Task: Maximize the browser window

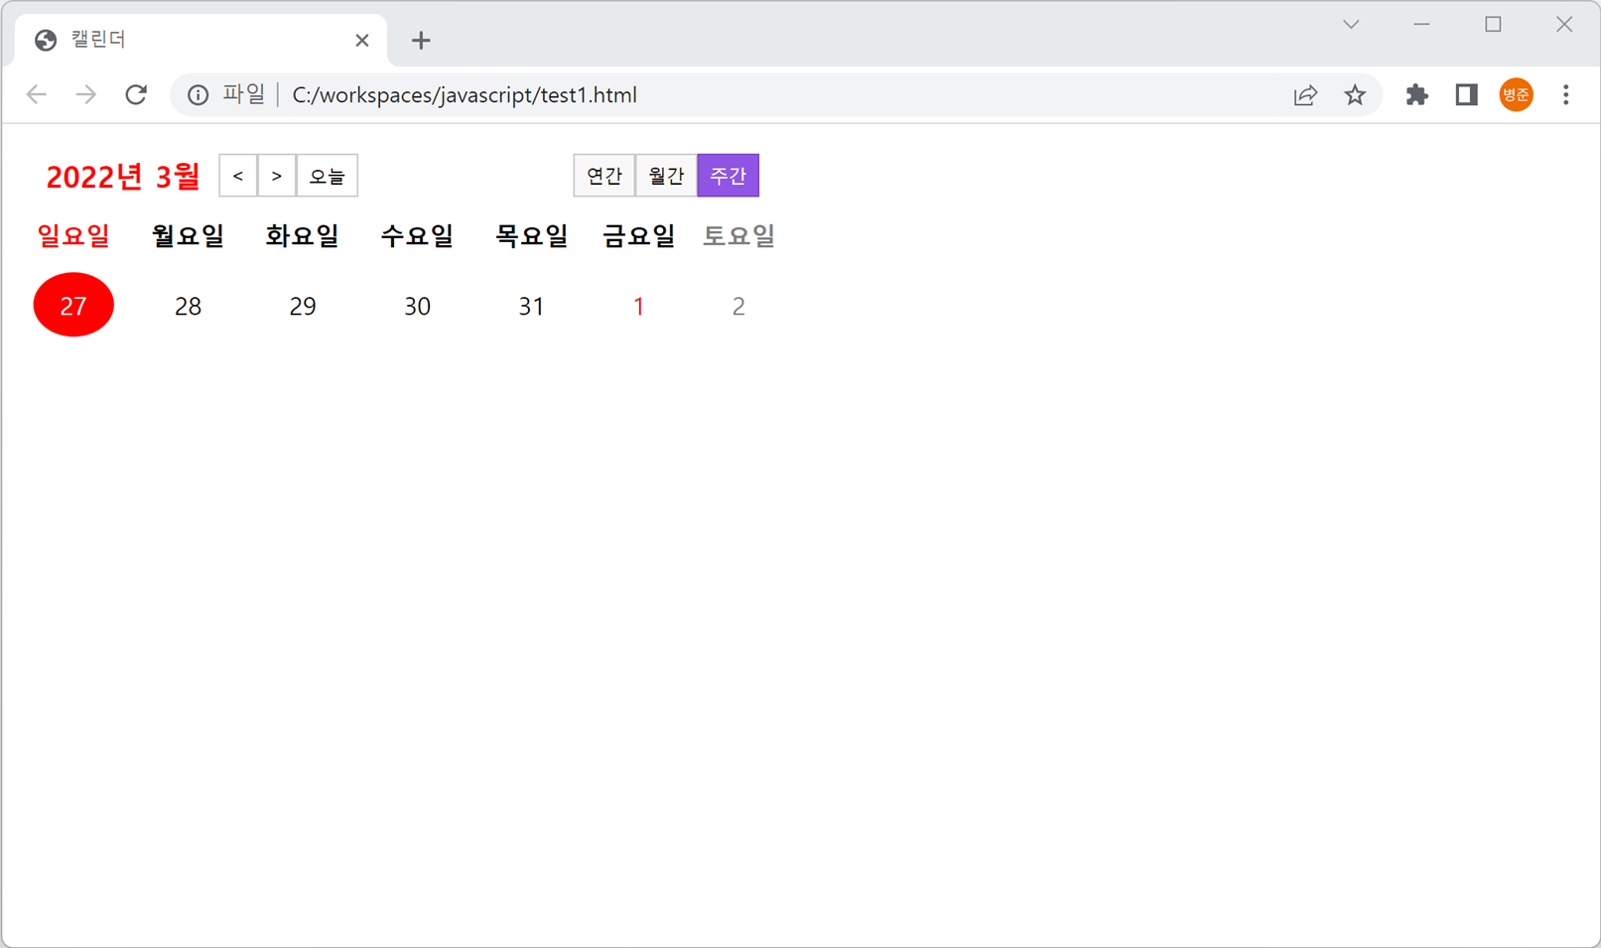Action: [1493, 25]
